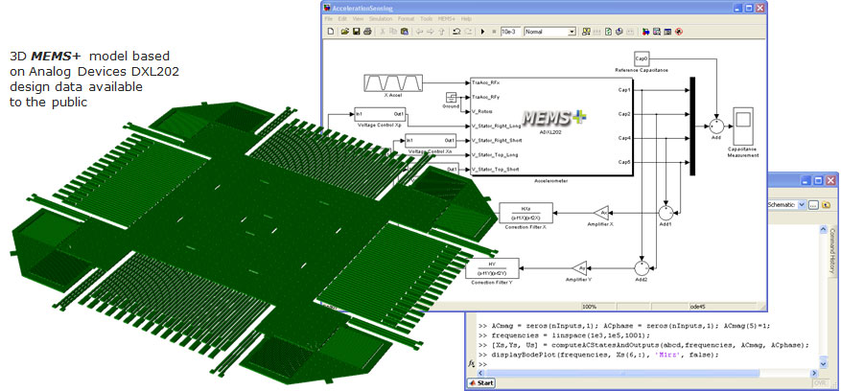Click the Print icon in Simulink toolbar
This screenshot has height=391, width=841.
[367, 32]
